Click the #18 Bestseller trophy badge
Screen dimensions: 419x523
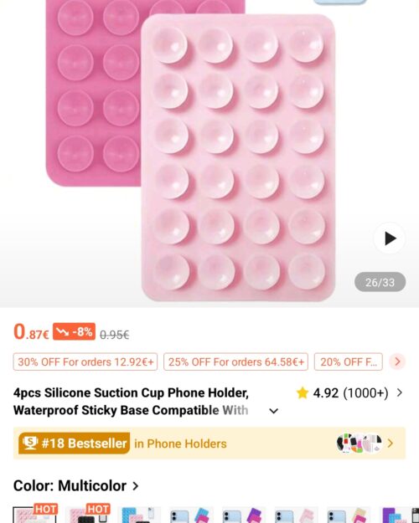[x=75, y=444]
